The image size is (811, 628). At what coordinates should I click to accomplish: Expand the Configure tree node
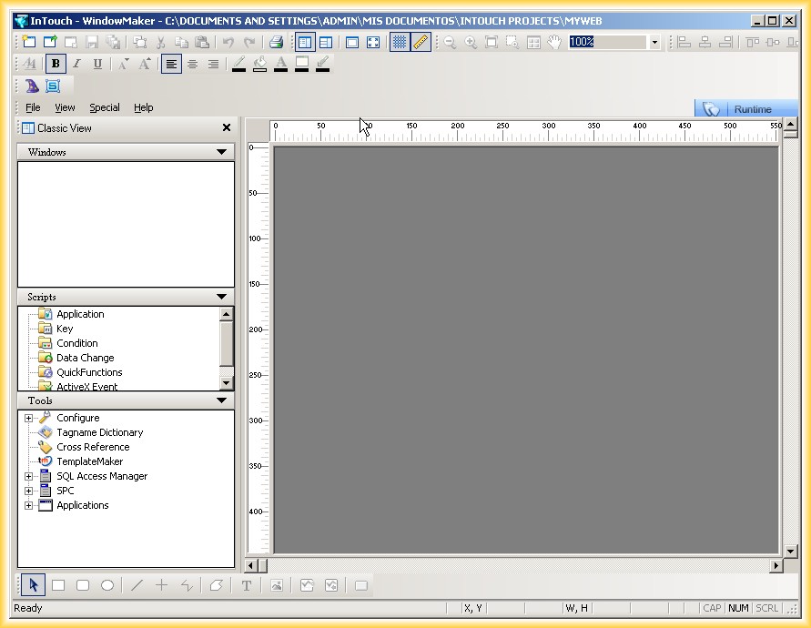click(x=28, y=418)
